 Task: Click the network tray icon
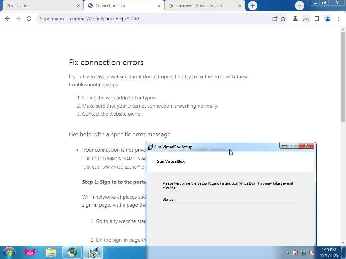coord(304,253)
